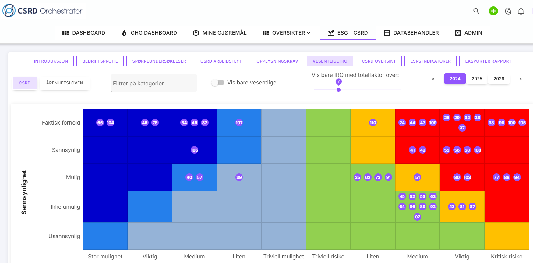Image resolution: width=533 pixels, height=263 pixels.
Task: Select VESENTLIGE IRO tab
Action: coord(330,61)
